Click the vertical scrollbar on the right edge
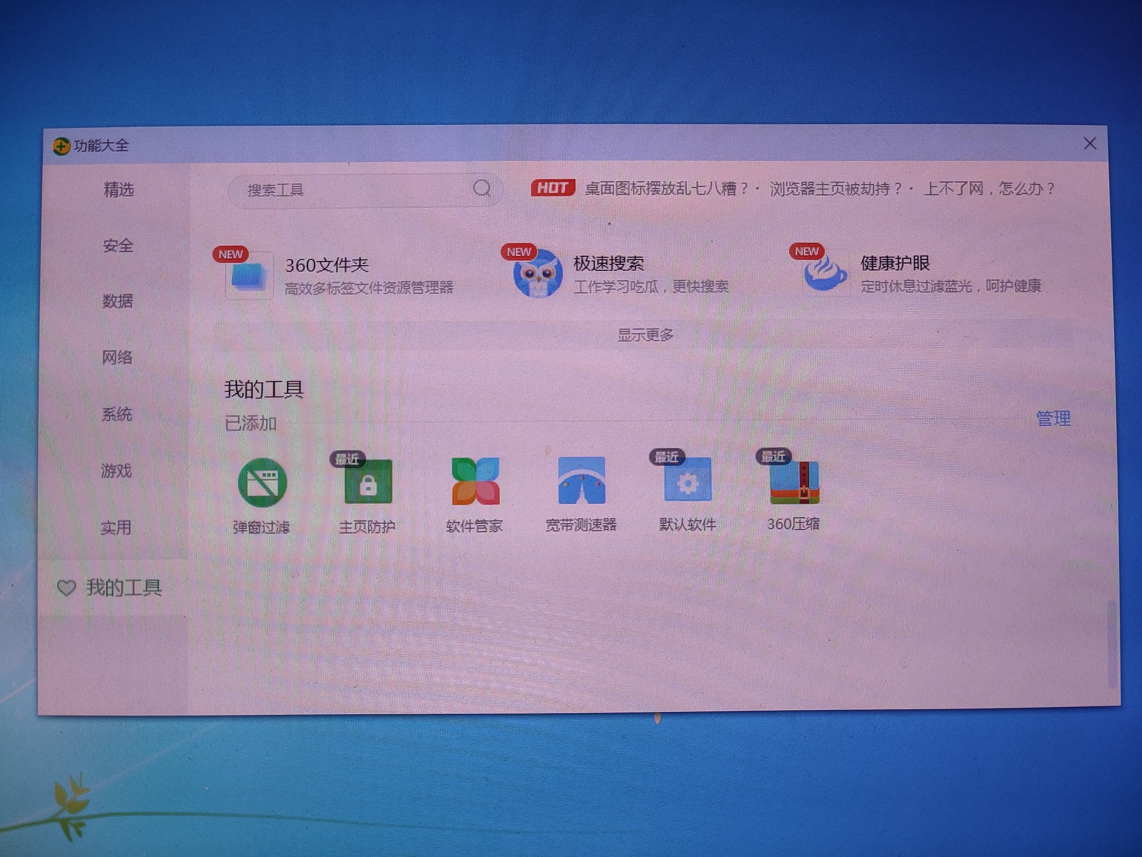The image size is (1142, 857). click(1112, 644)
